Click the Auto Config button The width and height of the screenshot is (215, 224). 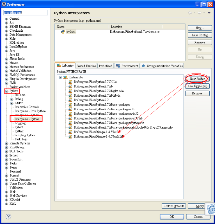[200, 35]
